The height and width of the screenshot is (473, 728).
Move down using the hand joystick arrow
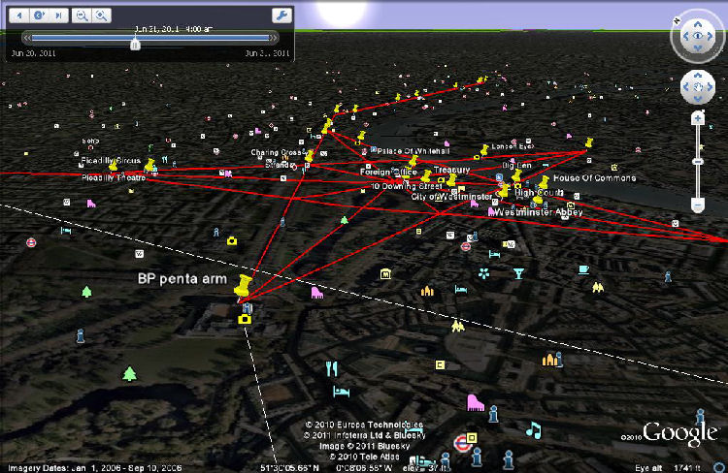click(x=698, y=98)
